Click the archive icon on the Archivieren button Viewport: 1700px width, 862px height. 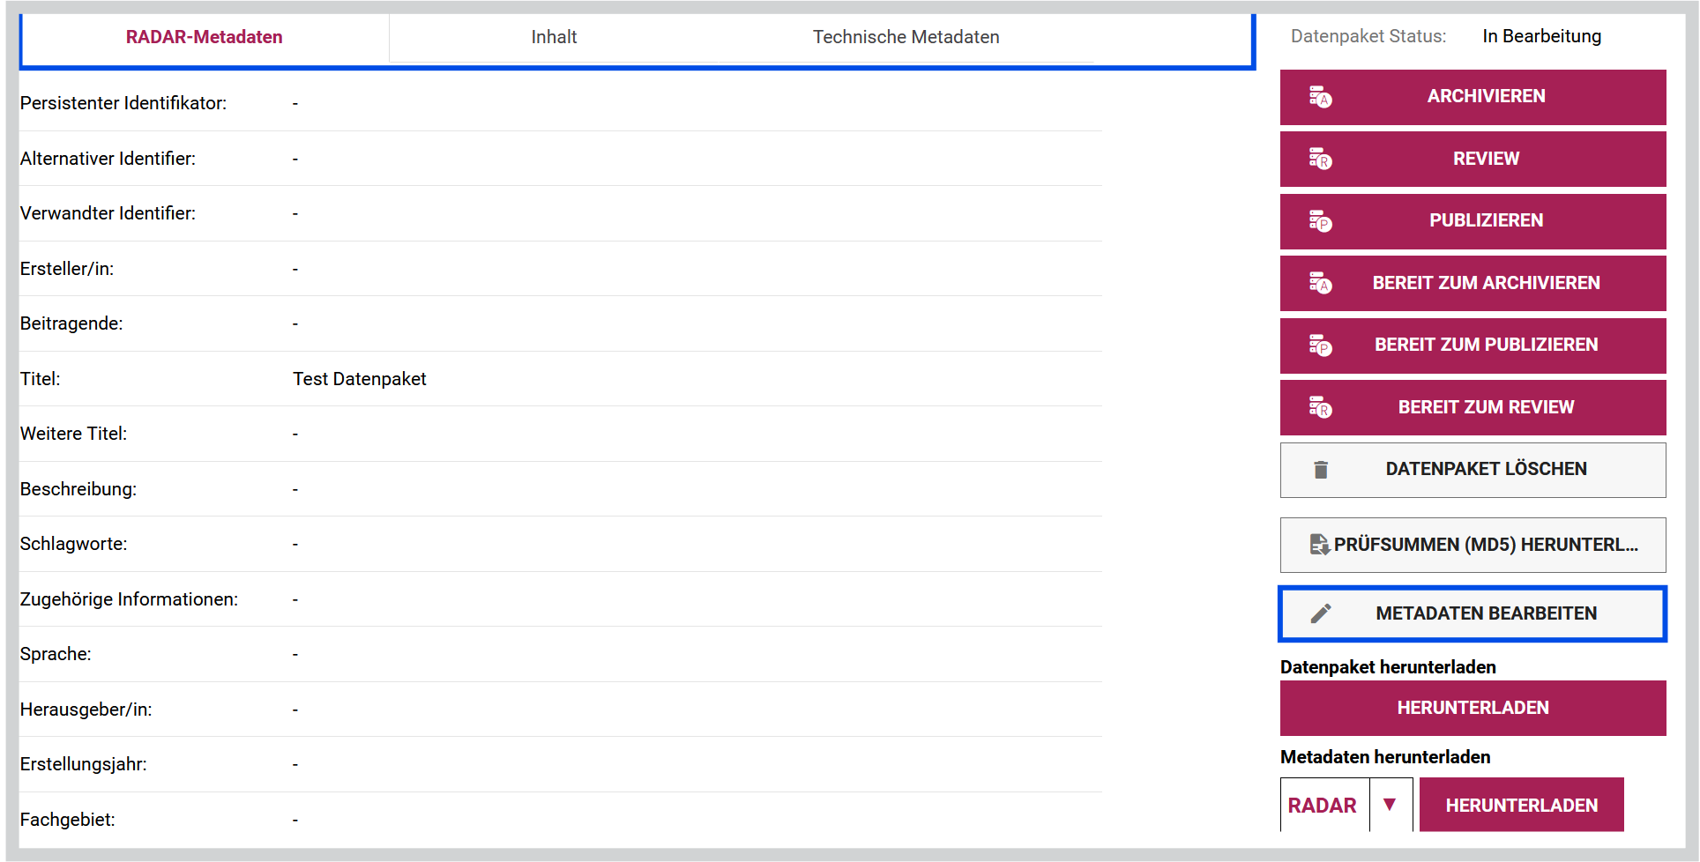[x=1320, y=97]
